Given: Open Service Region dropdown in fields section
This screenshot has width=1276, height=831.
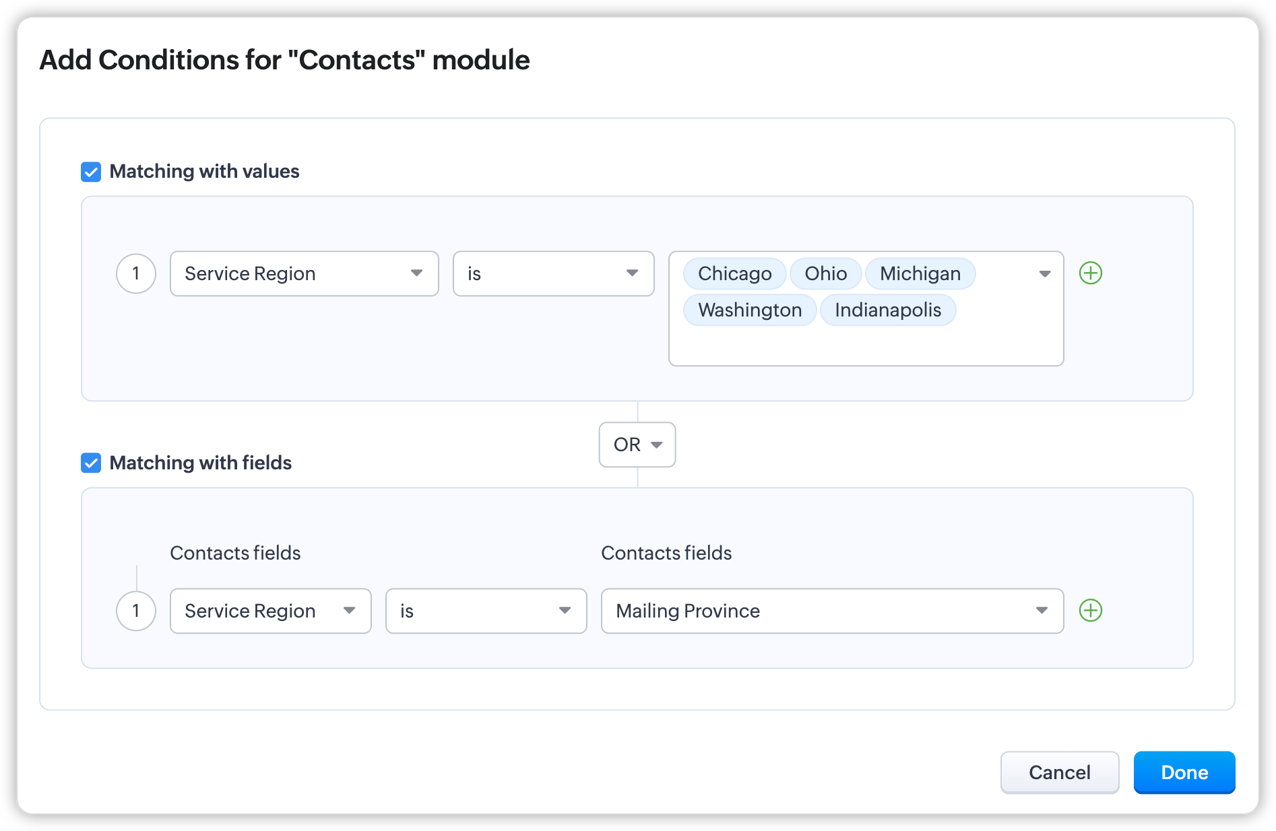Looking at the screenshot, I should tap(270, 611).
